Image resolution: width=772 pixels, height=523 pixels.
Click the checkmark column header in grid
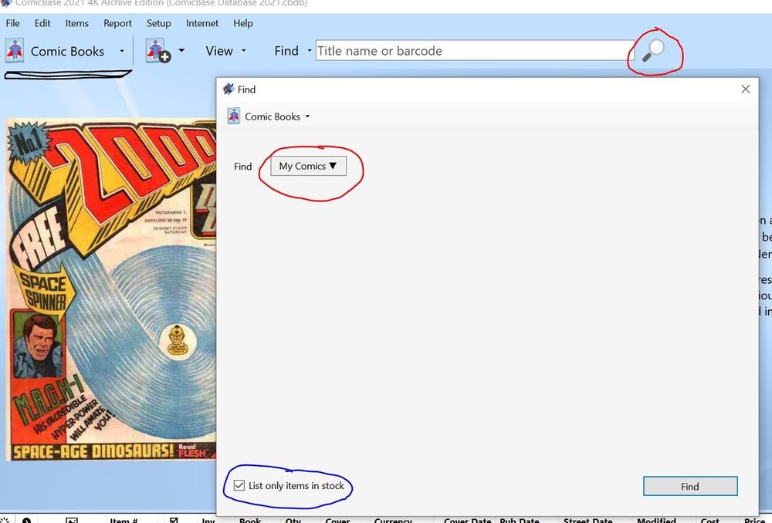(174, 521)
